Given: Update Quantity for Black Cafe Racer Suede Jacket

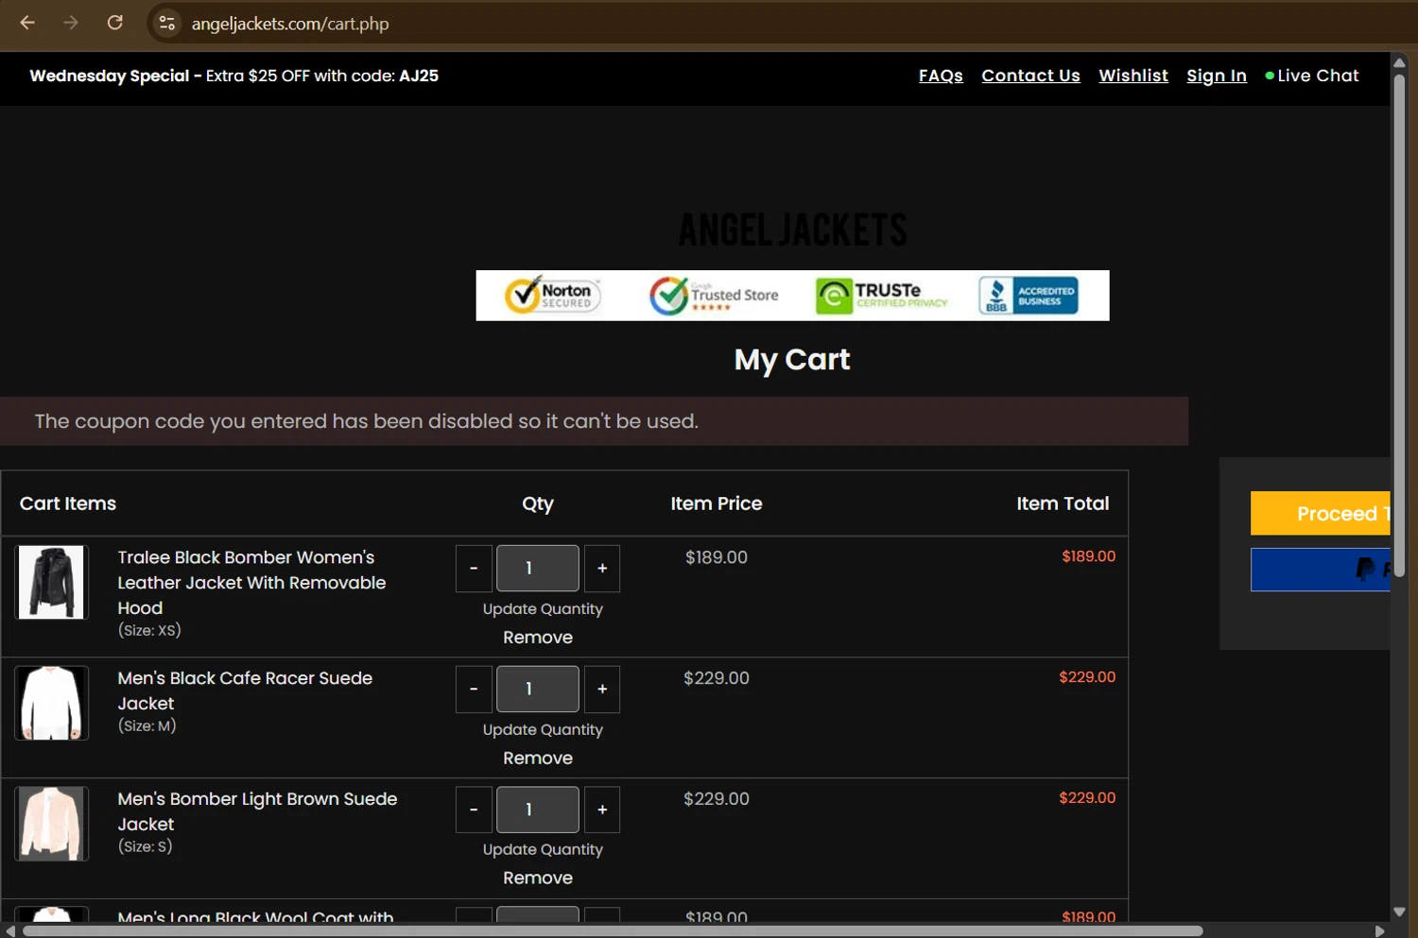Looking at the screenshot, I should [x=543, y=730].
